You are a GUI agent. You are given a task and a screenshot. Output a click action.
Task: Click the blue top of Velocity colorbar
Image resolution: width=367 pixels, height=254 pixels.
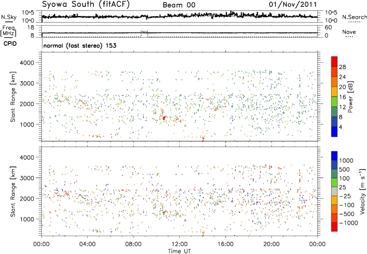pyautogui.click(x=334, y=156)
